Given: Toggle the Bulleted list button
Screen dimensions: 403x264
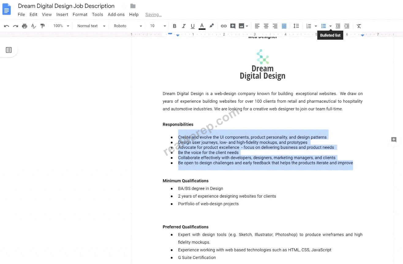Looking at the screenshot, I should click(323, 26).
